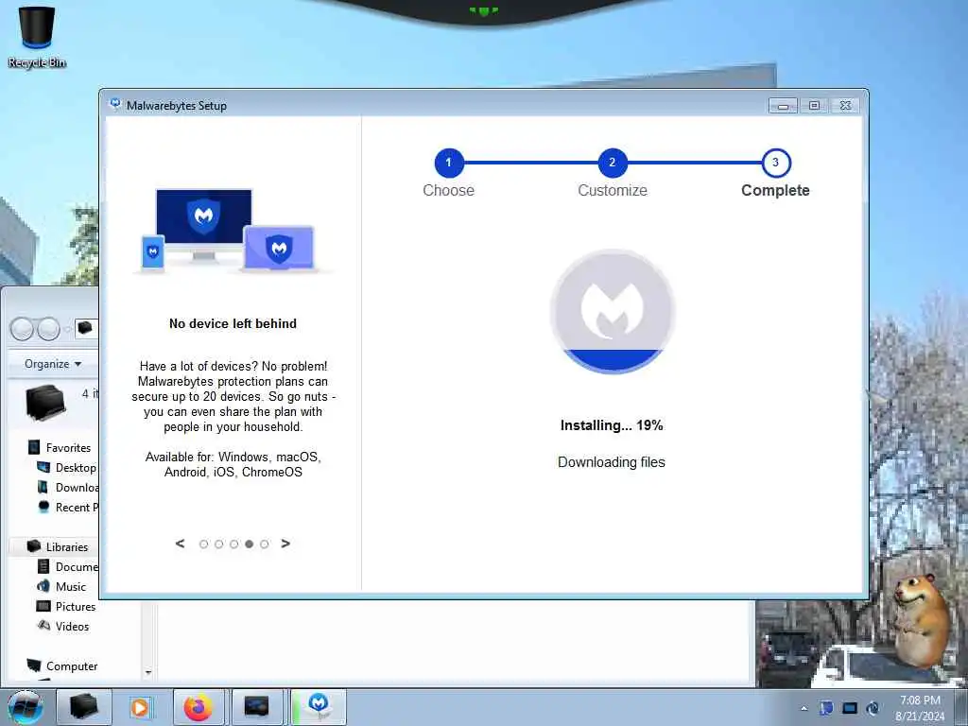The image size is (968, 726).
Task: Select Computer in Explorer sidebar
Action: pos(62,666)
